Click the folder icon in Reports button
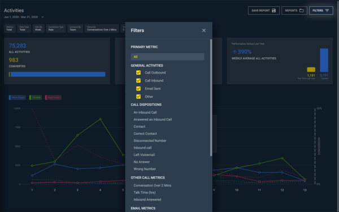The height and width of the screenshot is (212, 339). tap(301, 10)
